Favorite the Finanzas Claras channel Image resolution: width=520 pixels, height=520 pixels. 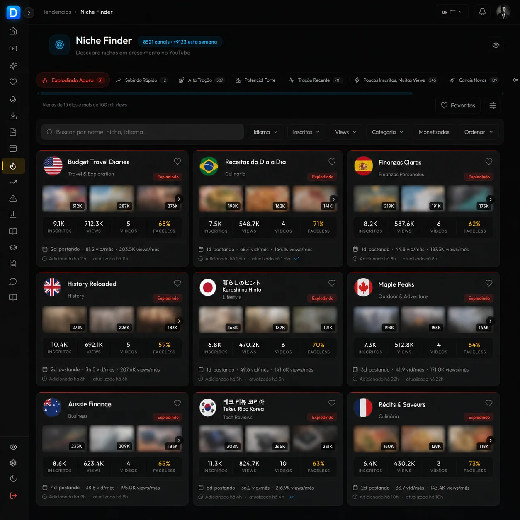click(x=489, y=162)
